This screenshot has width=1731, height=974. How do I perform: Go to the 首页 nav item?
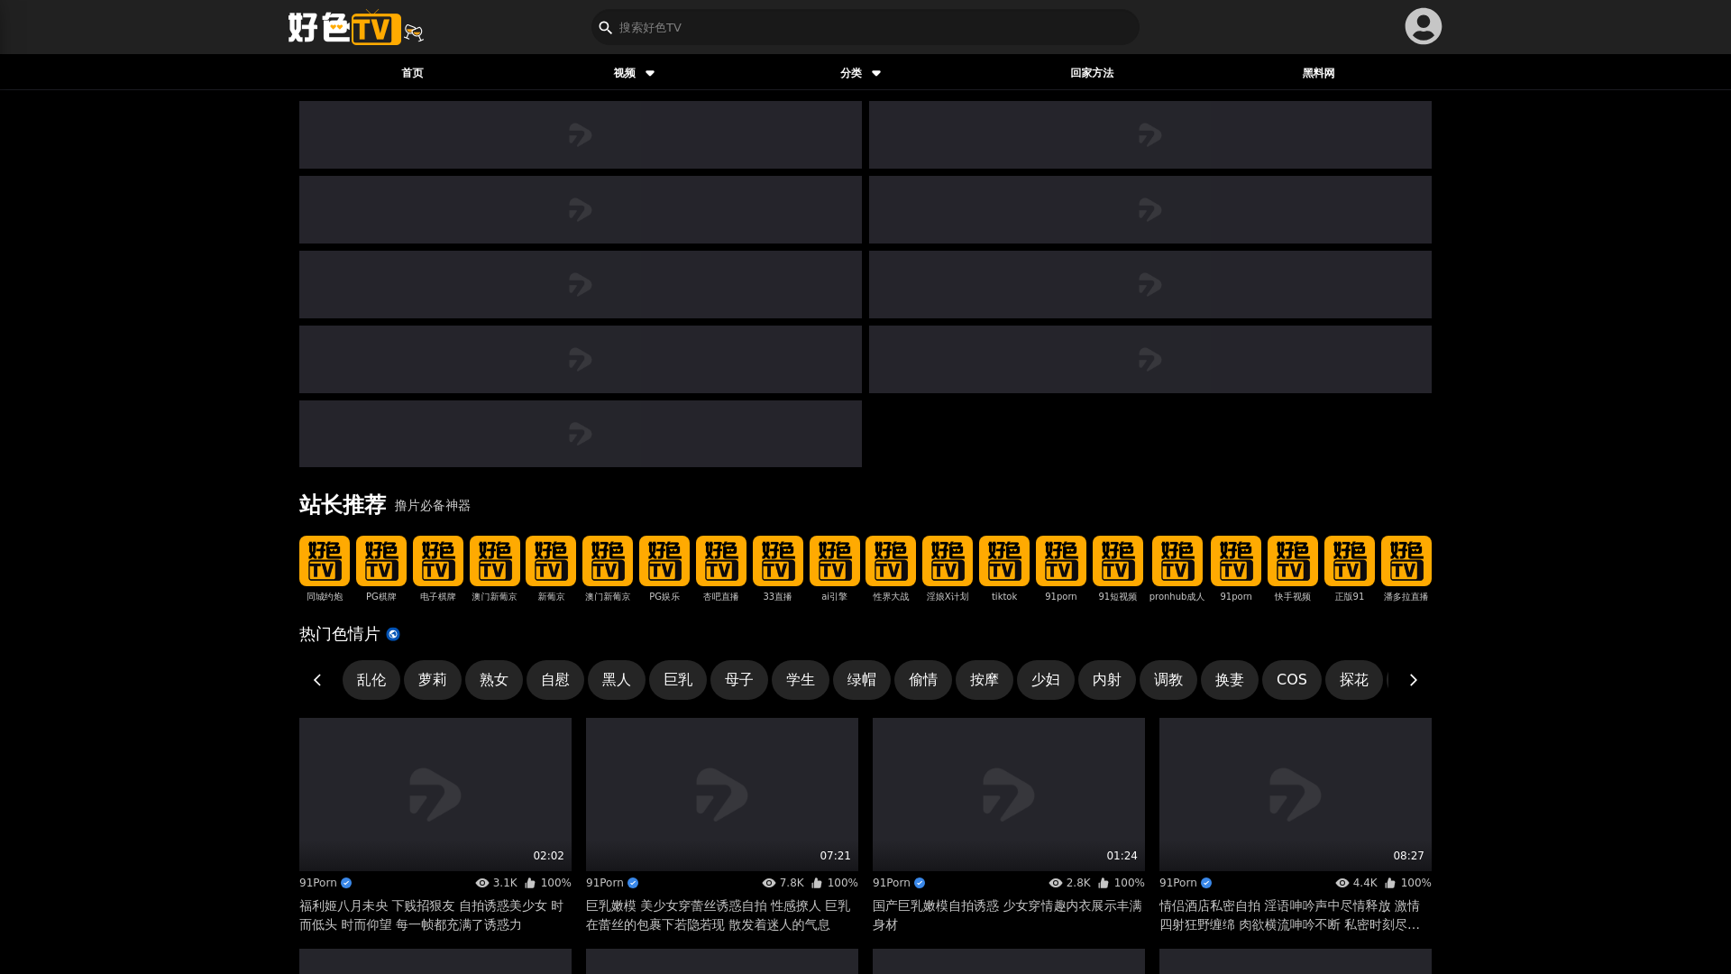(x=412, y=73)
